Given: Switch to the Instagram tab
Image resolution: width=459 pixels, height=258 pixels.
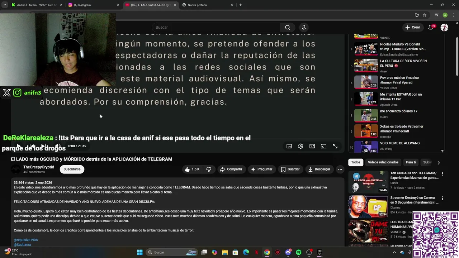Looking at the screenshot, I should click(x=93, y=5).
